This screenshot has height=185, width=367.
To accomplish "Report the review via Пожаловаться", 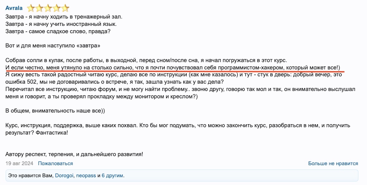I will [x=56, y=163].
